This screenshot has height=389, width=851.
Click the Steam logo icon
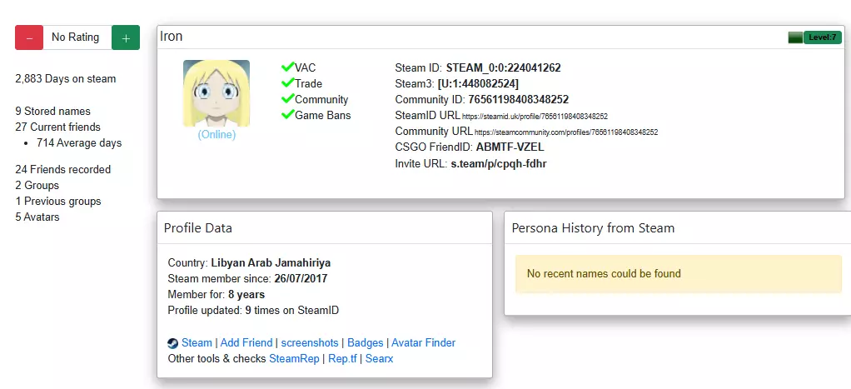(x=173, y=343)
